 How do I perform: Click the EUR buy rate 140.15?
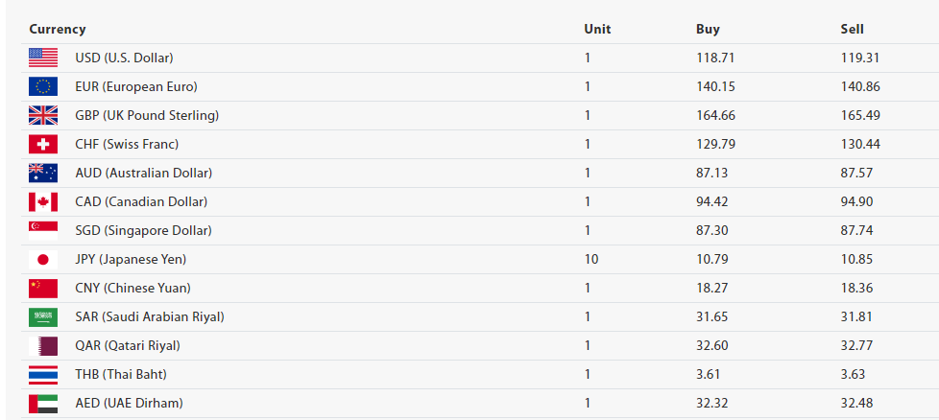point(715,86)
